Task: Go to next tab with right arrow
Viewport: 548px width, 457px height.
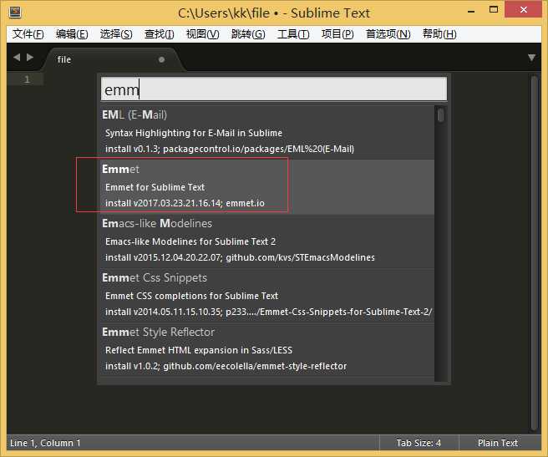Action: pos(30,58)
